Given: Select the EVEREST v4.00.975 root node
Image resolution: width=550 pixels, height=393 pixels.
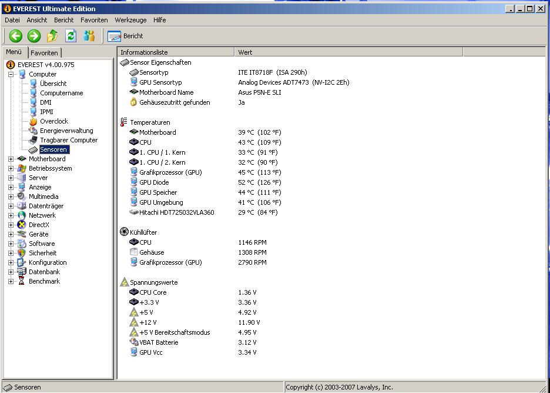Looking at the screenshot, I should point(46,65).
